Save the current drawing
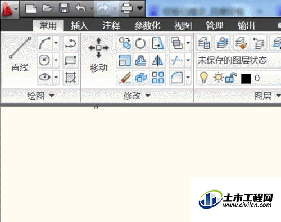The height and width of the screenshot is (222, 281). (64, 8)
